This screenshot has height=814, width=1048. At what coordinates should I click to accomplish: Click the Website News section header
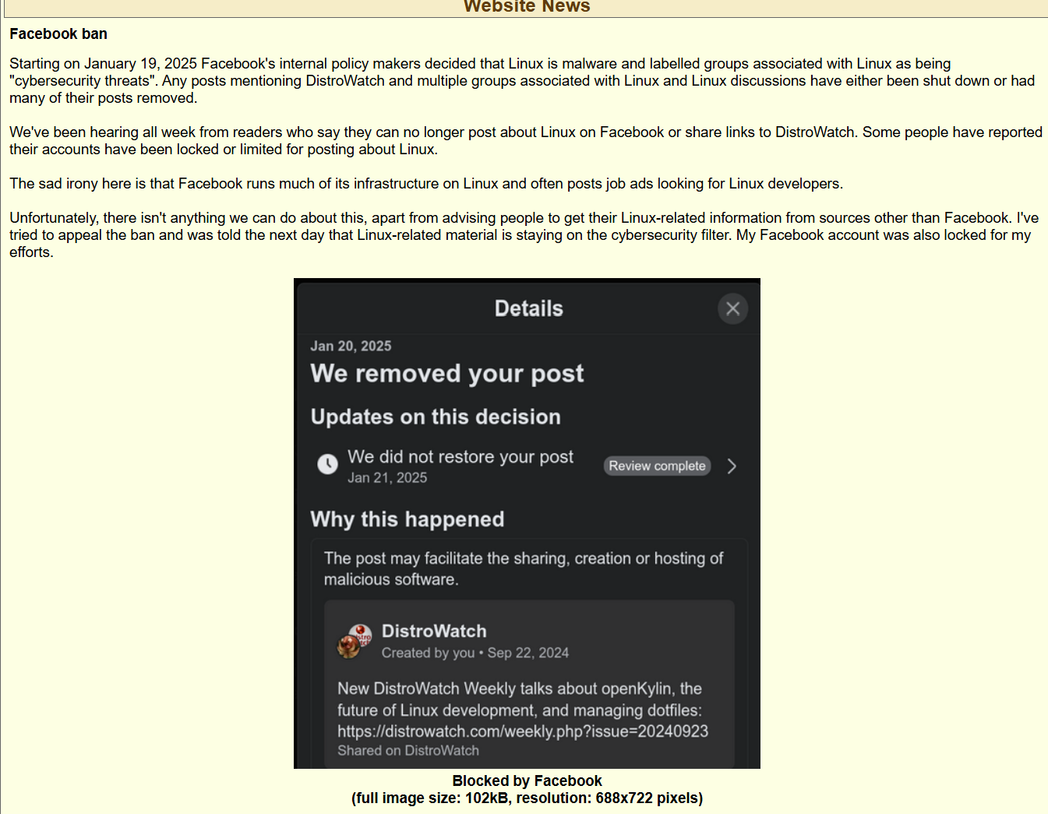coord(527,7)
